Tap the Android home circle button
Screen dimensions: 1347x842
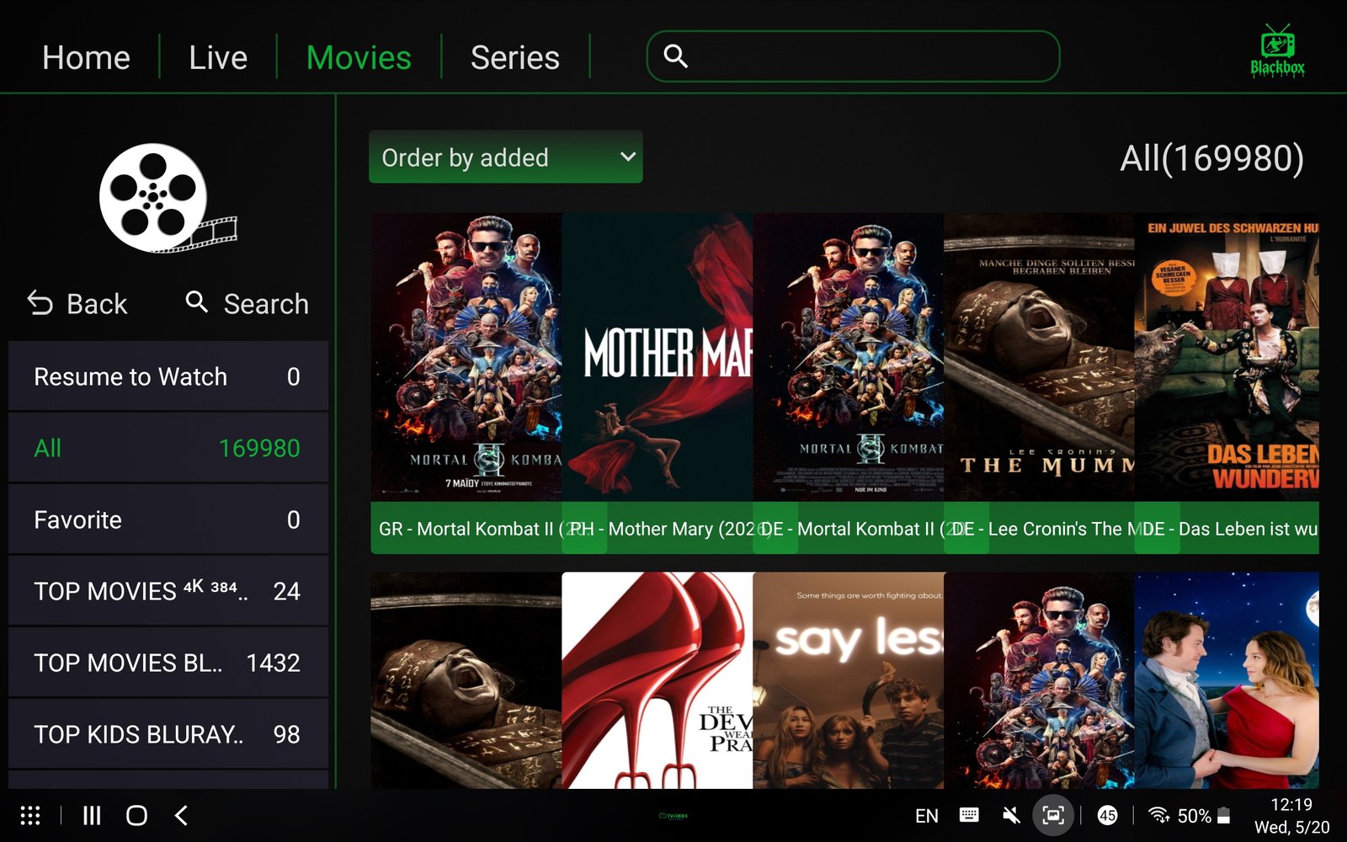[136, 815]
